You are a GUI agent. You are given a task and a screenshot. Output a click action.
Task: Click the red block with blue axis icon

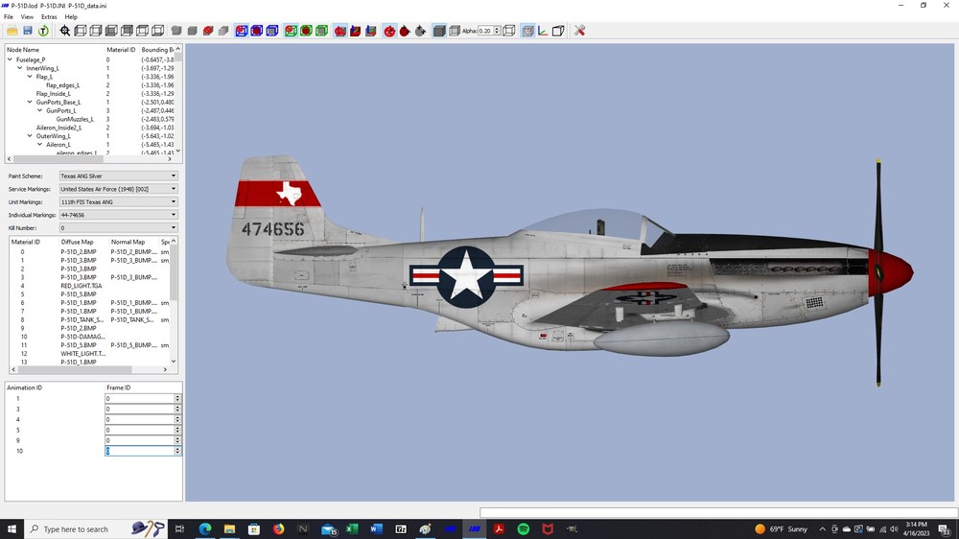pos(356,31)
